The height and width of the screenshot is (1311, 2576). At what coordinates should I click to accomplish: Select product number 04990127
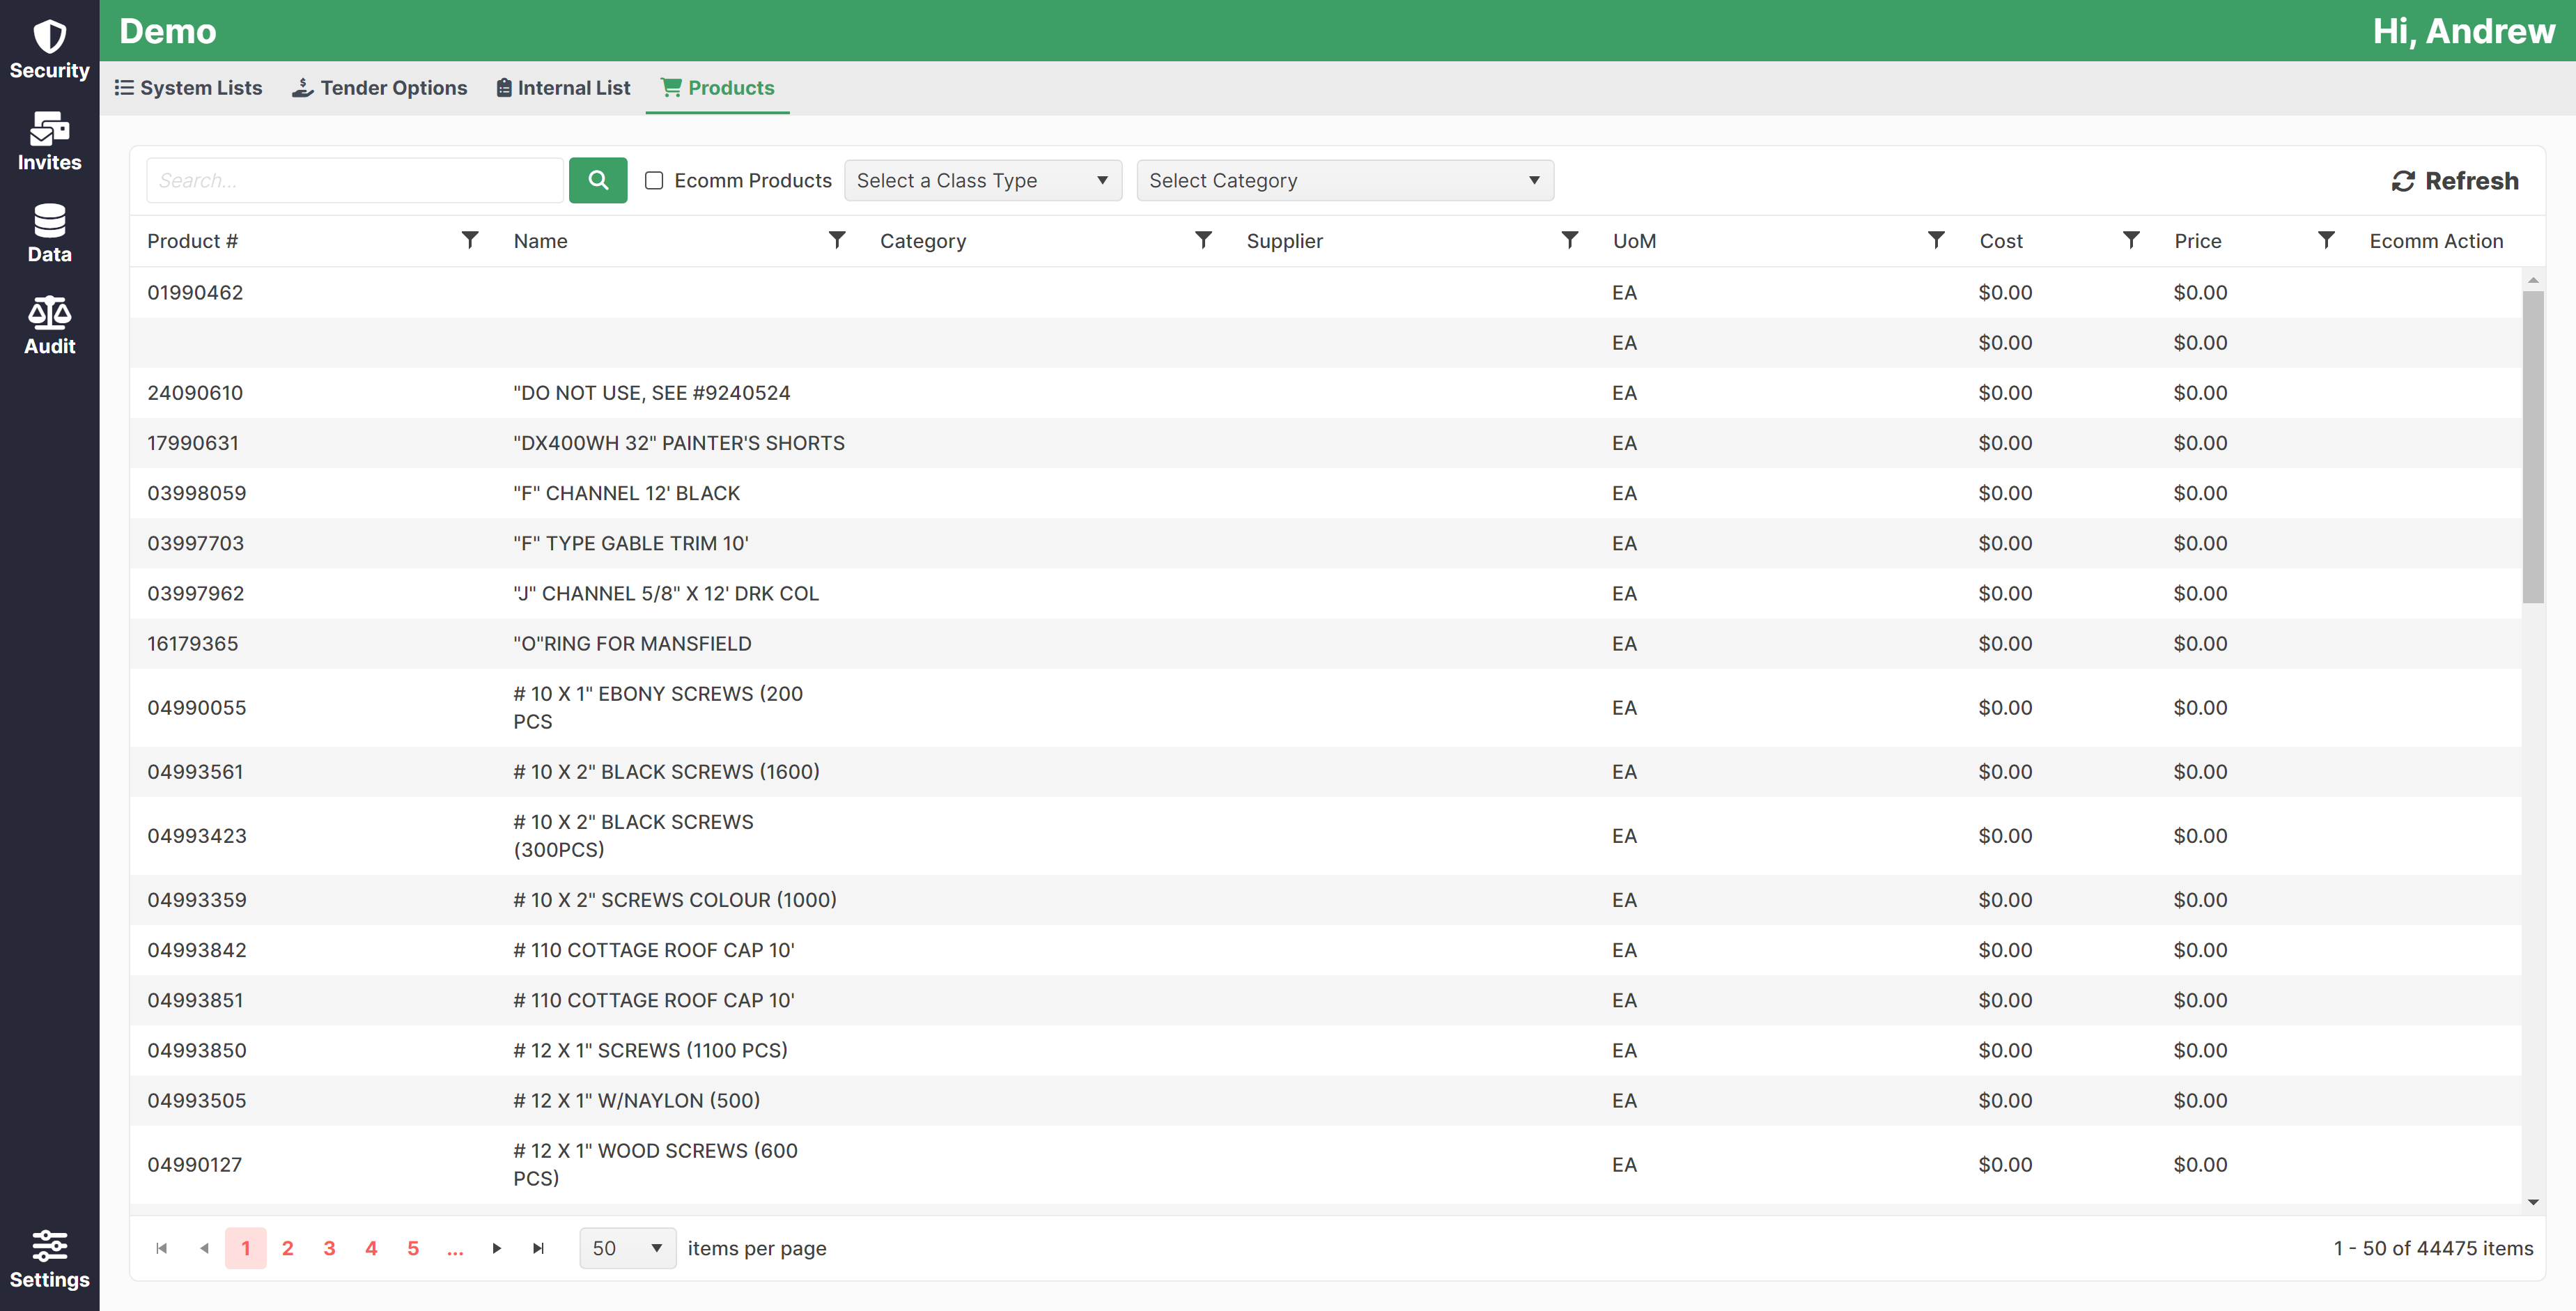click(194, 1164)
